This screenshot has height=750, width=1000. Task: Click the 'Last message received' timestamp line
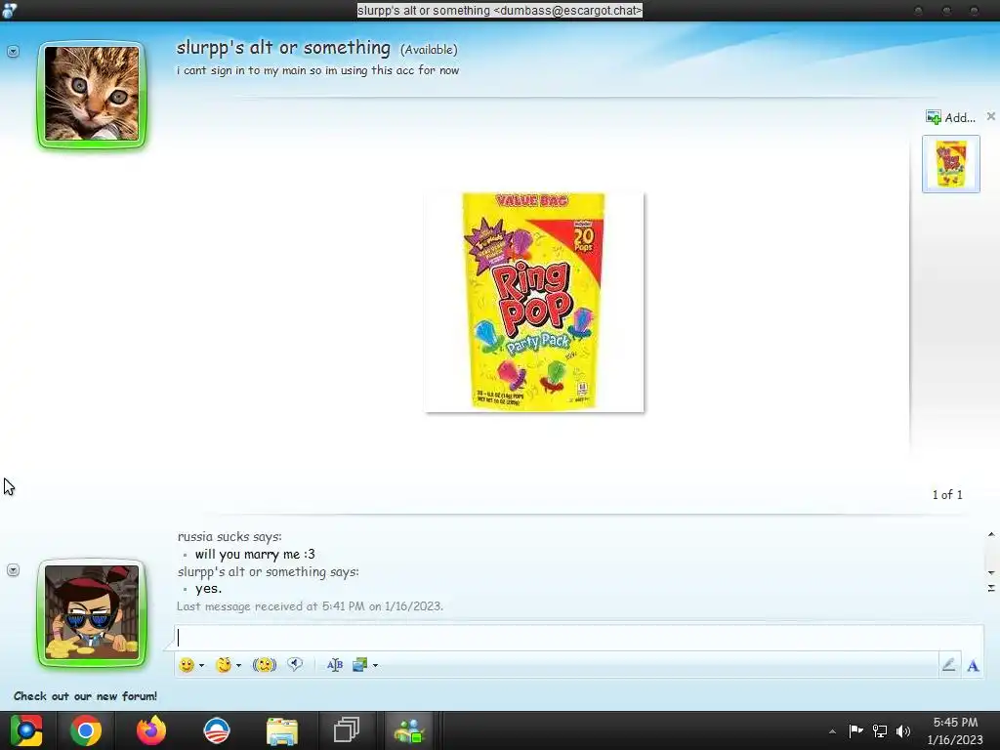310,605
